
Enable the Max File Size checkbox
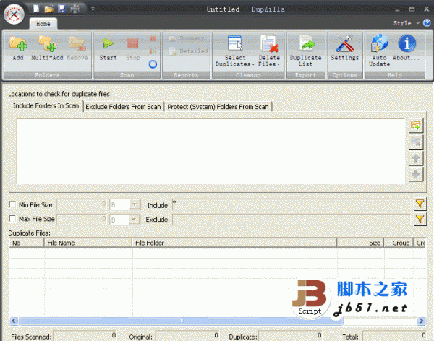(x=12, y=219)
